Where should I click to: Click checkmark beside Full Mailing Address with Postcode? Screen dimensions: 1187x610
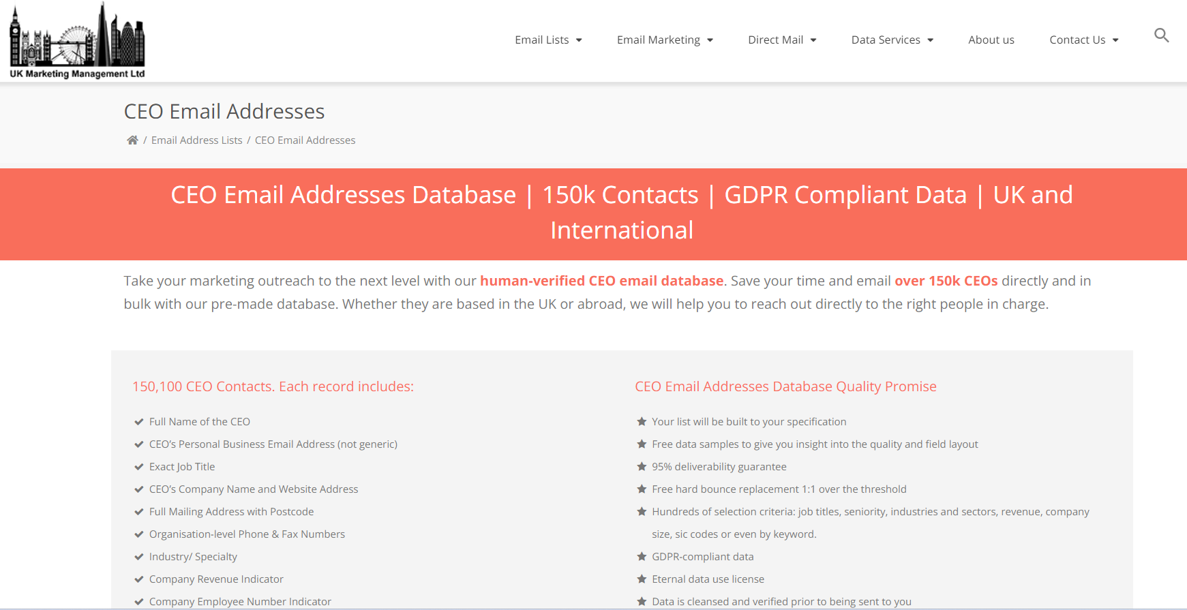(139, 512)
